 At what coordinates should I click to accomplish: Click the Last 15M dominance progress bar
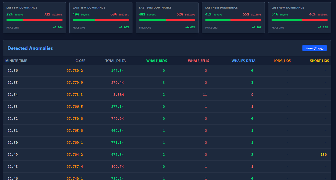[x=101, y=20]
